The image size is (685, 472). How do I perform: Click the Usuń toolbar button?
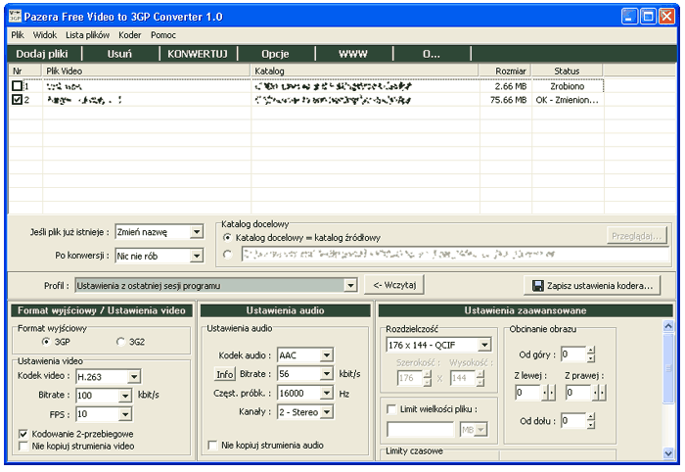(x=119, y=54)
